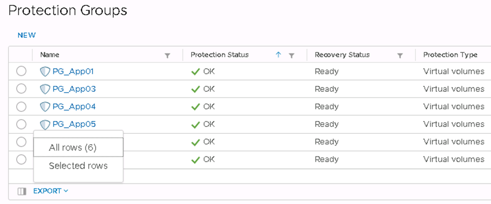Select the PG_App01 radio button
The width and height of the screenshot is (491, 204).
tap(21, 72)
